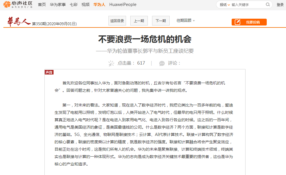Image resolution: width=286 pixels, height=175 pixels.
Task: Click the 心声社区 logo icon
Action: click(x=7, y=4)
